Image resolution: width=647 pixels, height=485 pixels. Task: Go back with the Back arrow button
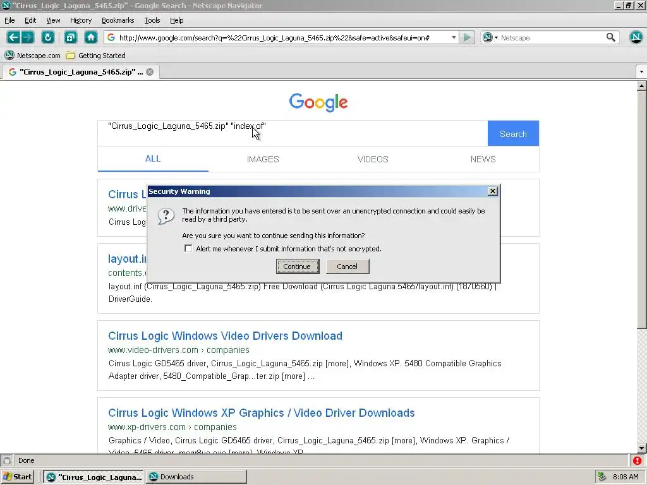click(x=13, y=37)
